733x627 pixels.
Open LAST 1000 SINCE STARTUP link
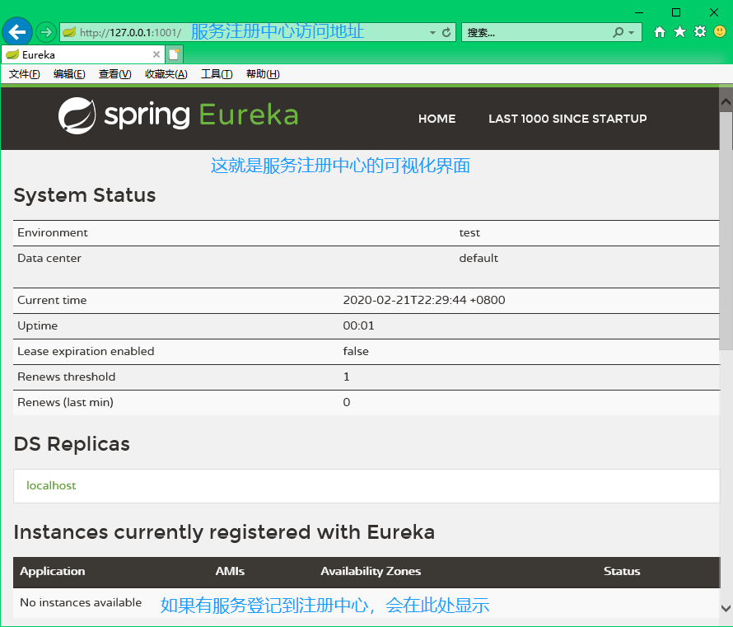point(567,119)
